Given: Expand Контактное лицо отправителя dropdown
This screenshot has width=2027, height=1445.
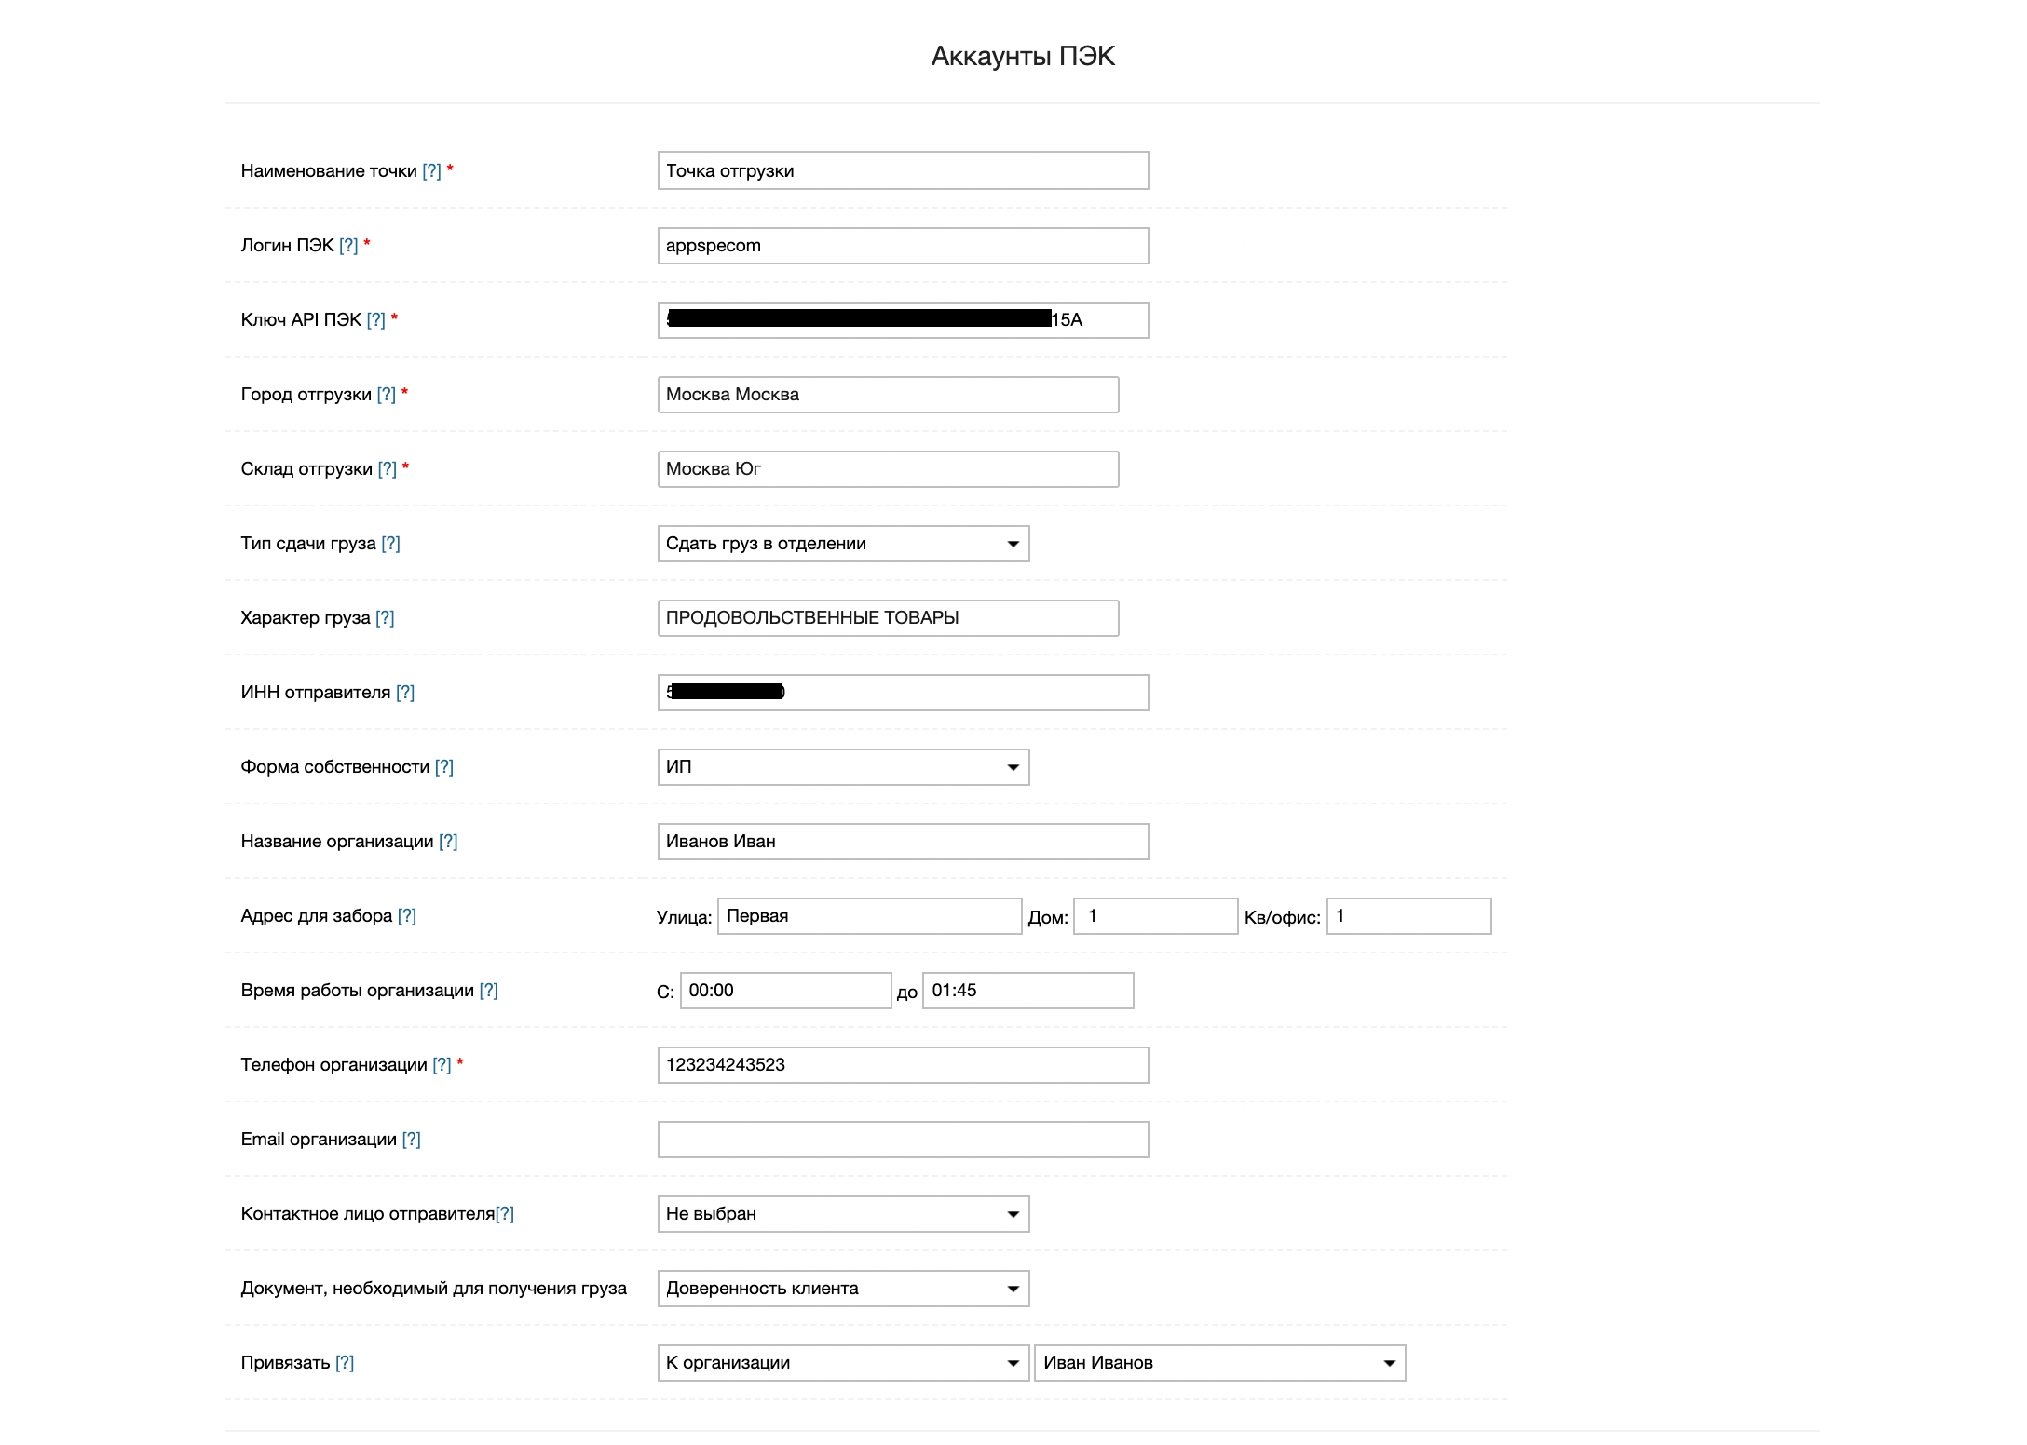Looking at the screenshot, I should pos(843,1214).
